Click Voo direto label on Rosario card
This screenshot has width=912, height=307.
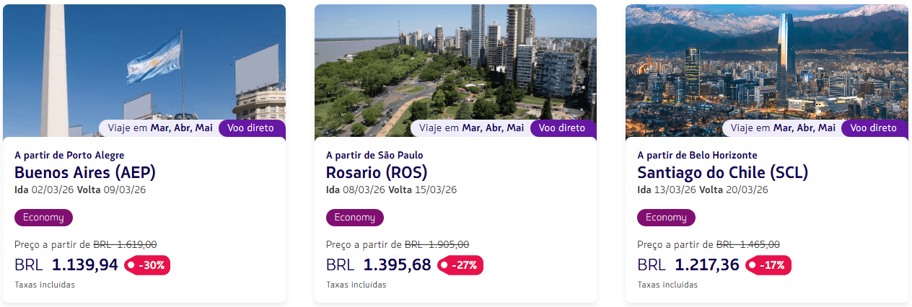pyautogui.click(x=563, y=128)
